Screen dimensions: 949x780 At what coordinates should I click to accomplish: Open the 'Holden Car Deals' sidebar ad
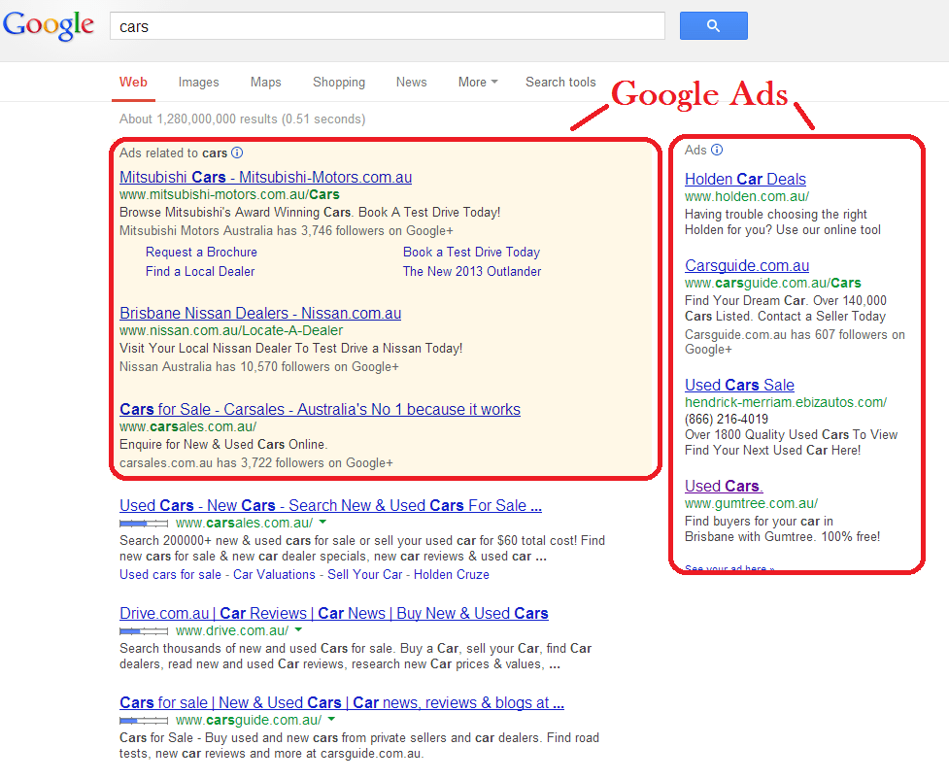click(x=746, y=179)
